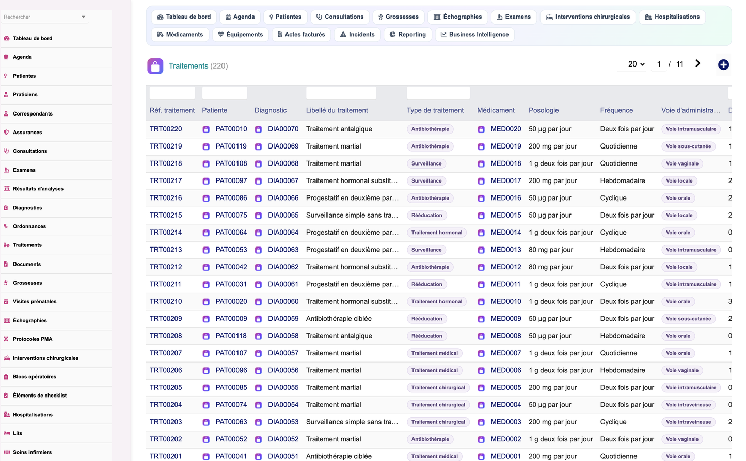
Task: Click the Libellé du traitement filter field
Action: [x=341, y=93]
